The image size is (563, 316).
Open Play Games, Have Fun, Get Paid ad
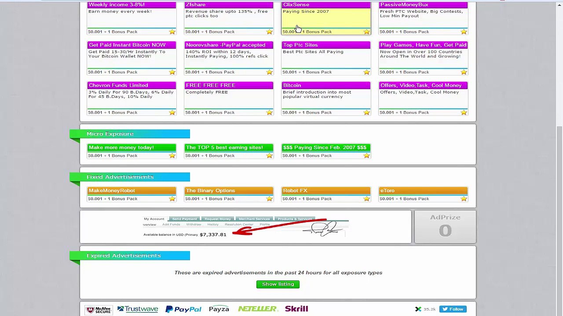click(423, 45)
